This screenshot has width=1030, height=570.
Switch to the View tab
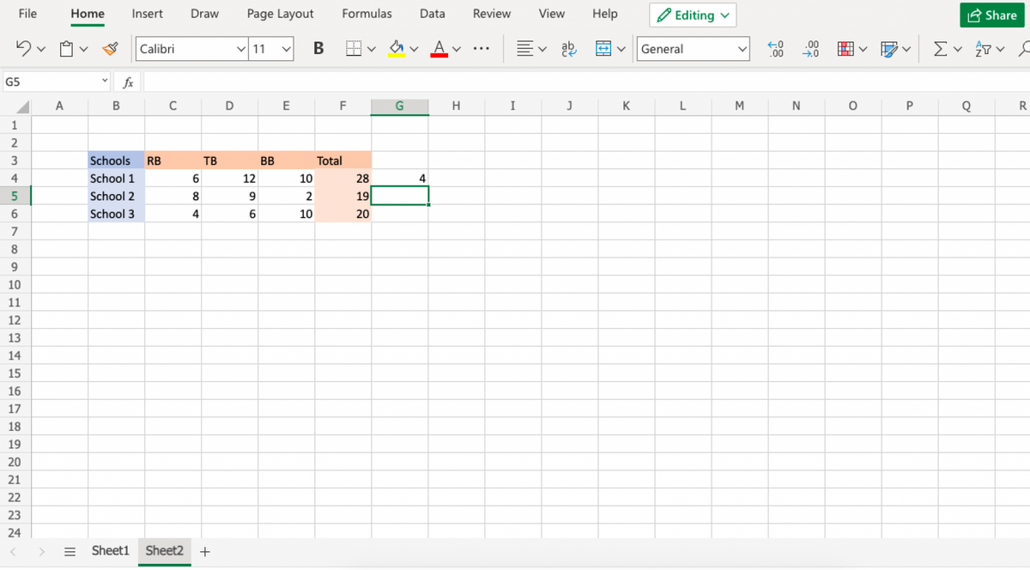coord(551,14)
